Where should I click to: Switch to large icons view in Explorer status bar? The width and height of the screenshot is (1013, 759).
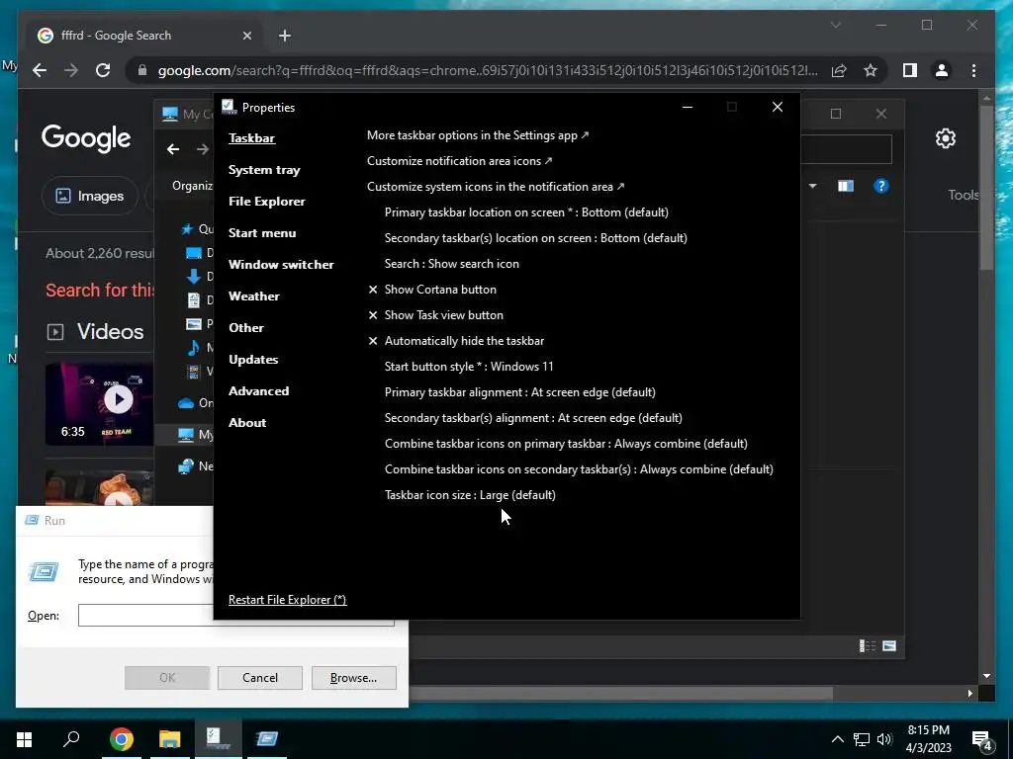click(889, 645)
